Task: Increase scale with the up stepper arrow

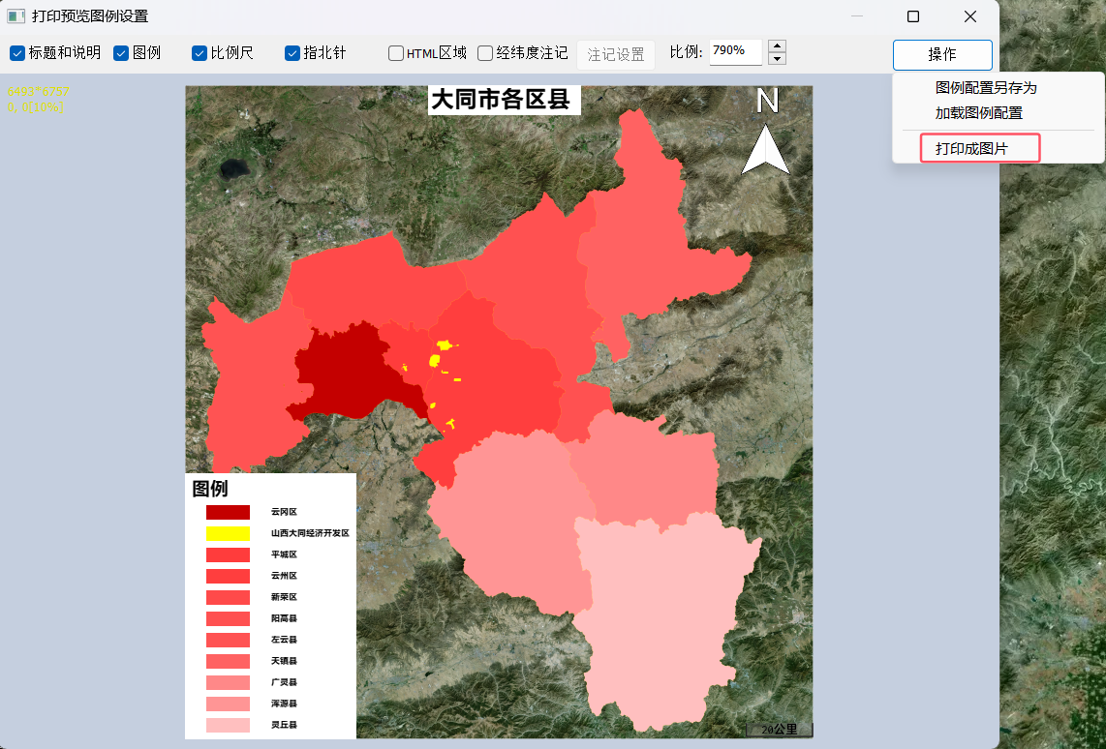Action: [777, 46]
